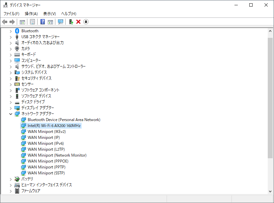Expand オーディオの入力および出力 category
Screen dimensions: 274x203
tap(11, 43)
